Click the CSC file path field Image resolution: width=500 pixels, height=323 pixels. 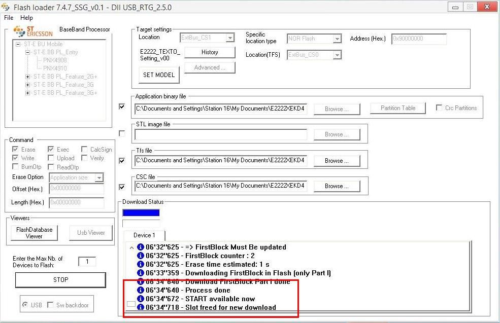(221, 186)
